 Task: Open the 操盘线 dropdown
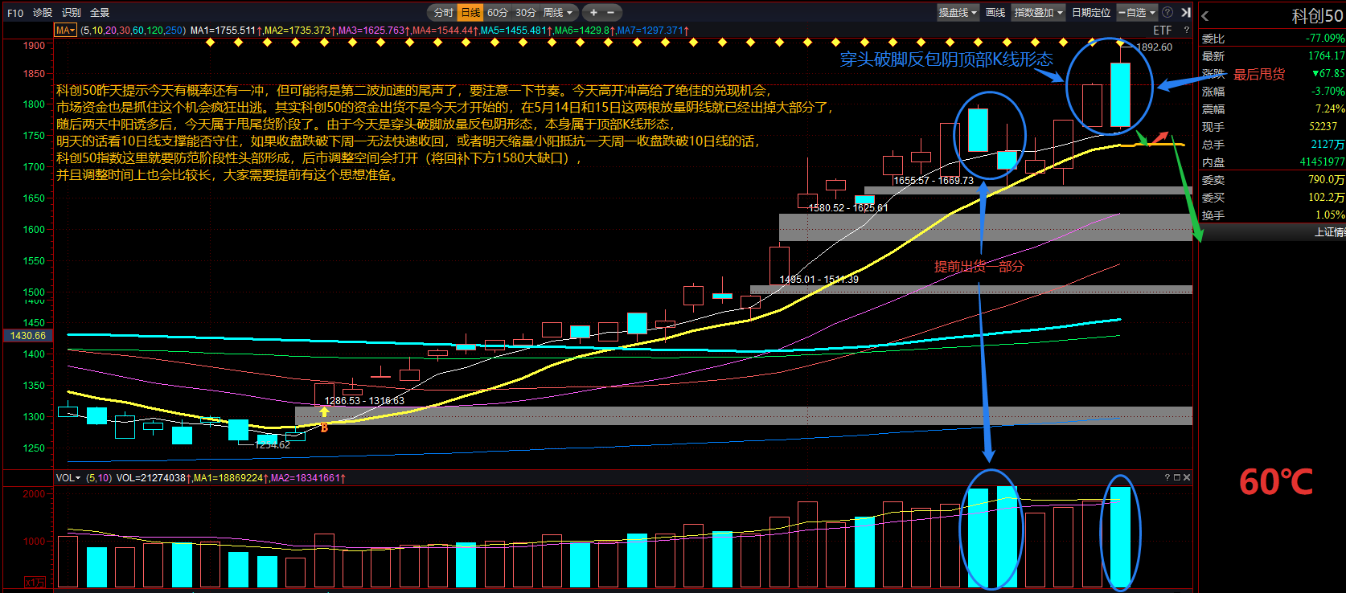(x=958, y=12)
